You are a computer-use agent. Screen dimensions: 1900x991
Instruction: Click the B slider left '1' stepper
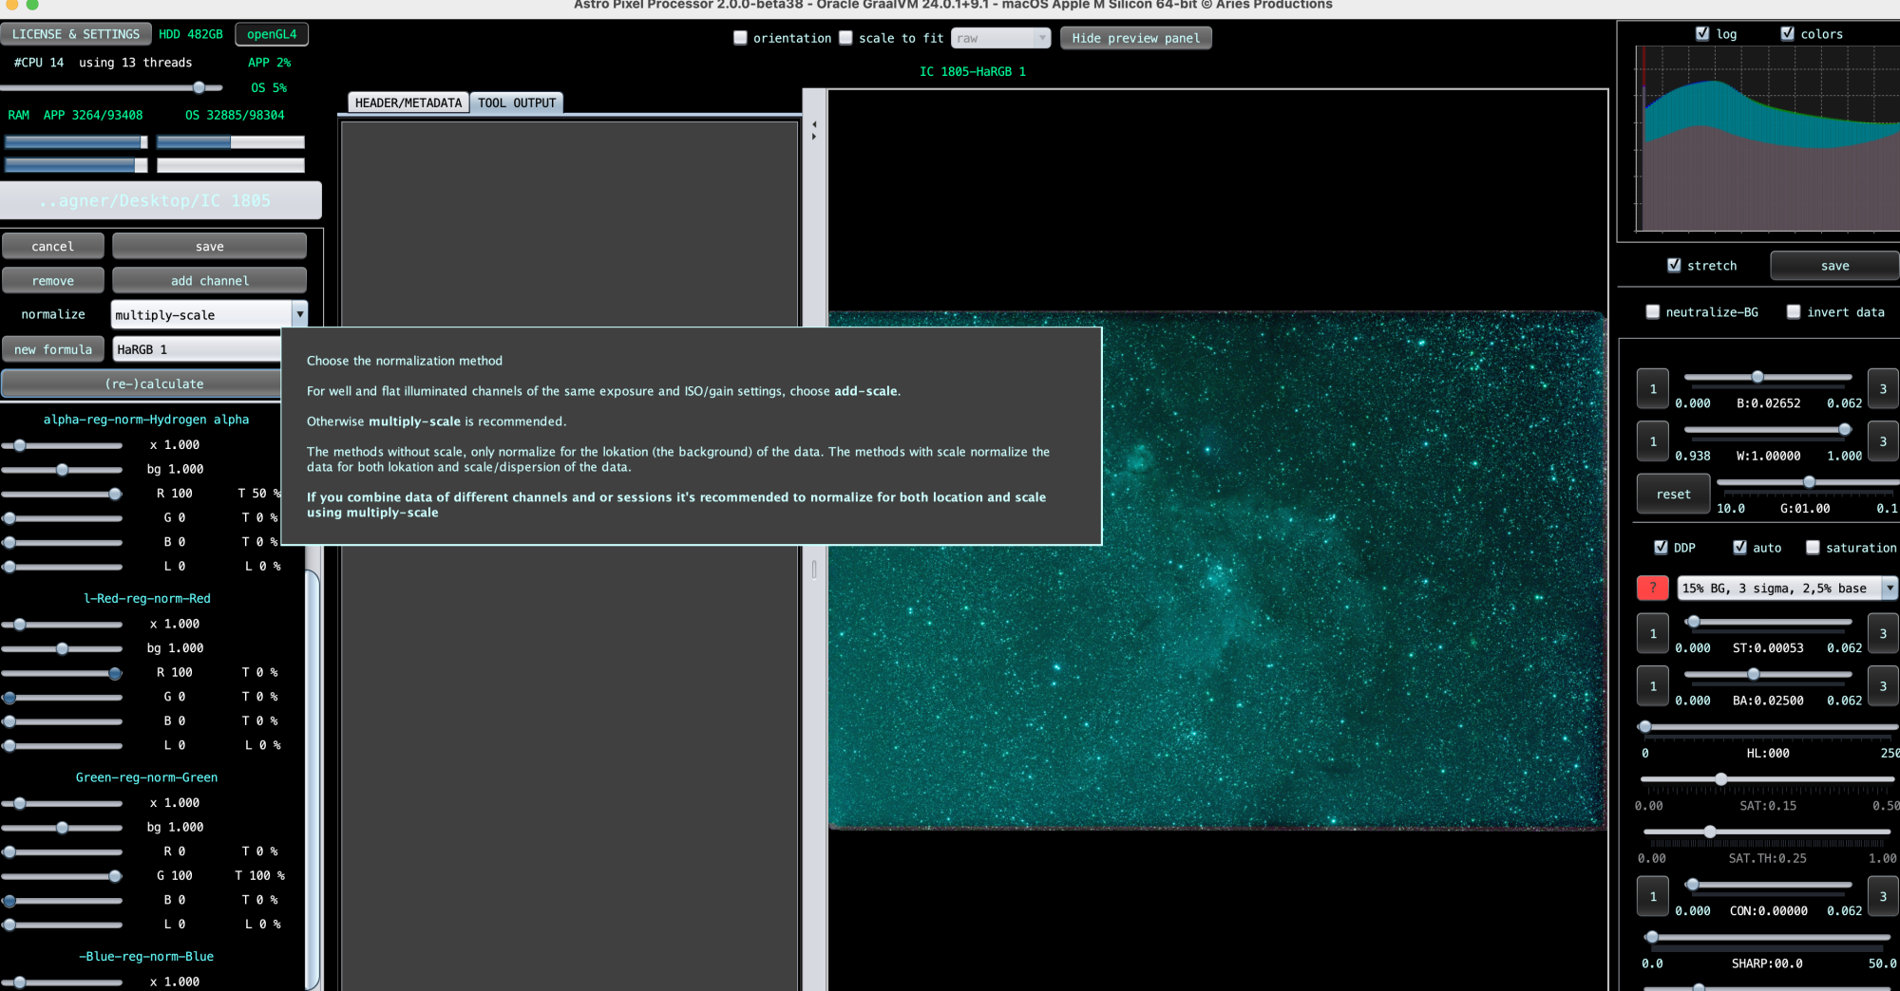coord(1652,388)
